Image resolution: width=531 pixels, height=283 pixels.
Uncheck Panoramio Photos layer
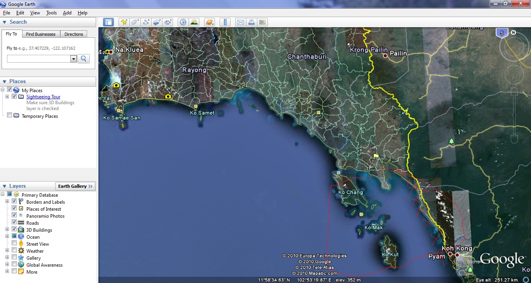(x=14, y=215)
